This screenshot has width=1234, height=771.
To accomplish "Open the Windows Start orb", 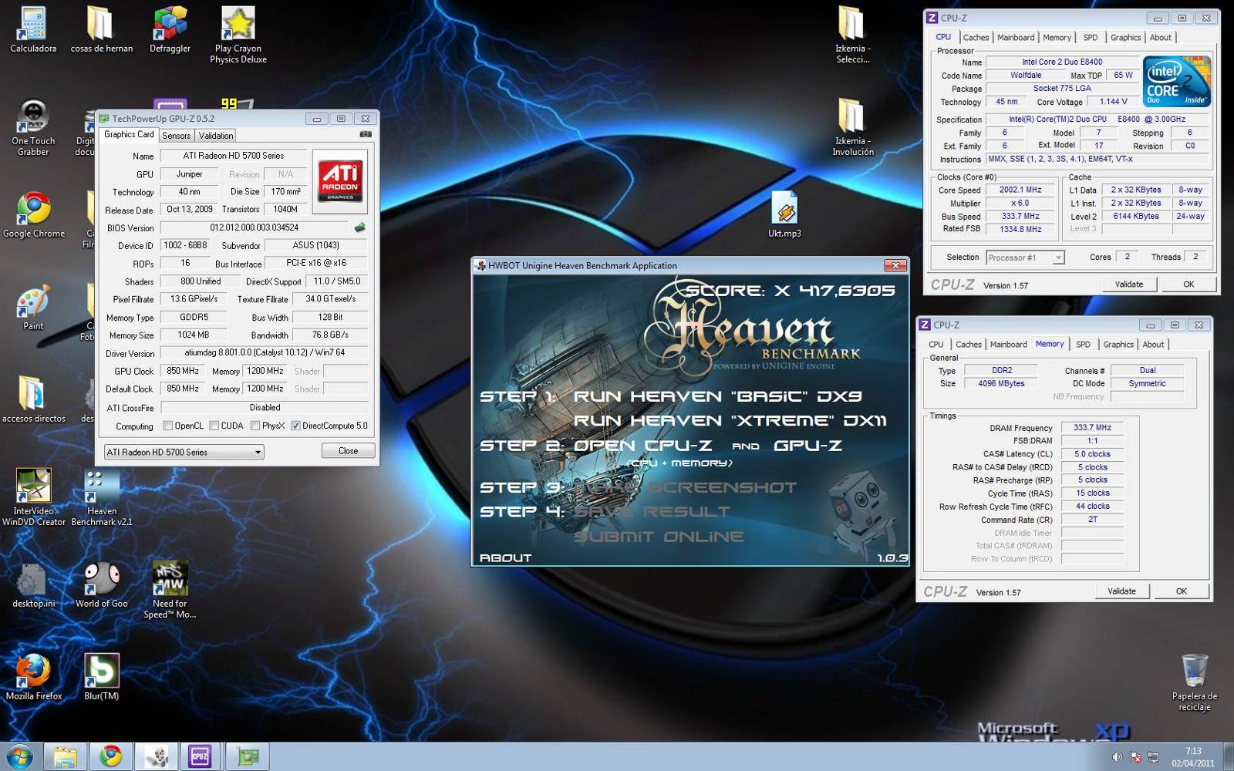I will coord(19,756).
